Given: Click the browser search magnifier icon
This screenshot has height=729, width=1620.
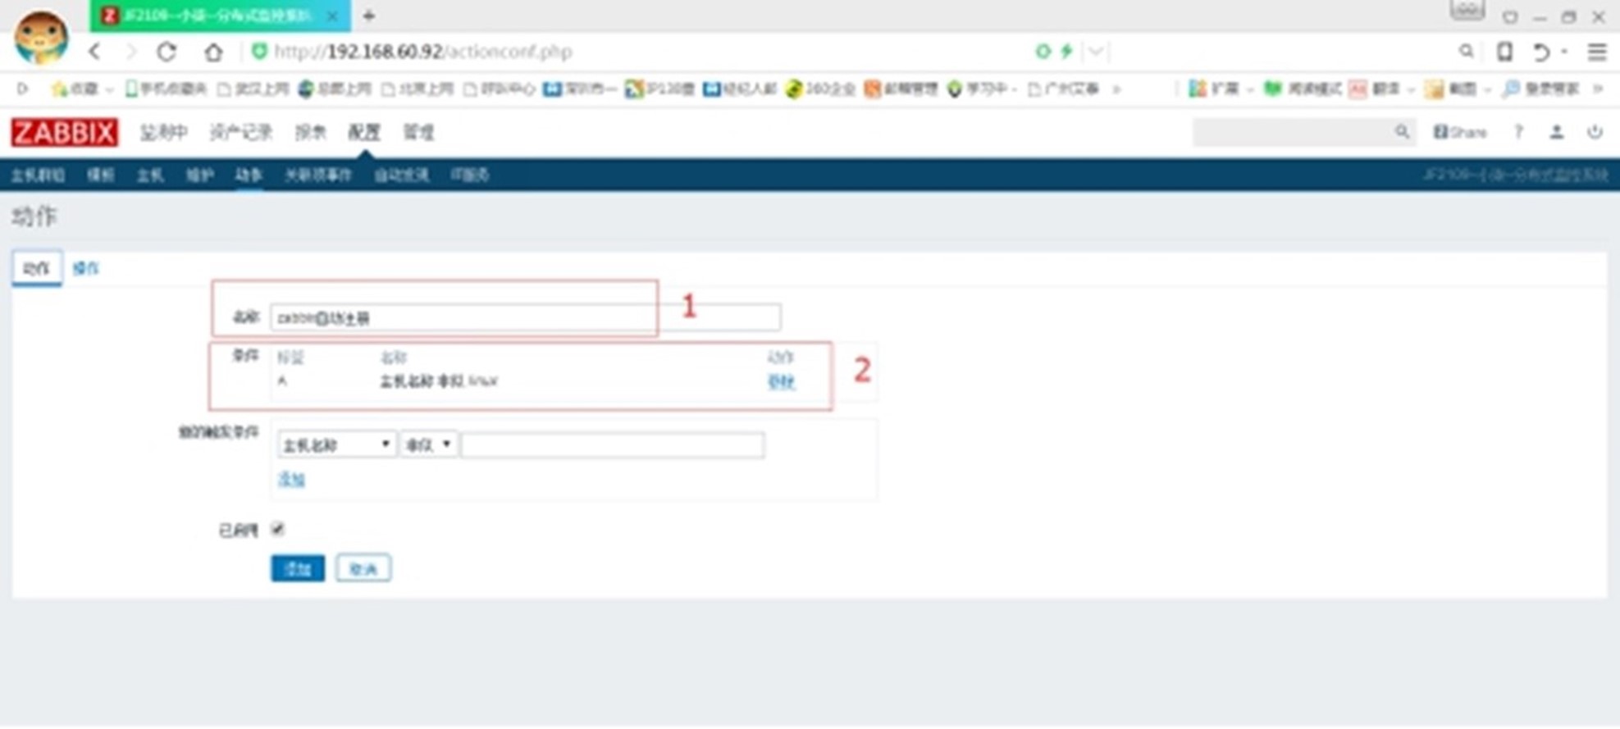Looking at the screenshot, I should tap(1466, 52).
